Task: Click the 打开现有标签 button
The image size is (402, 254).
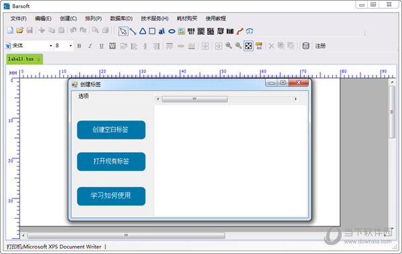Action: point(111,162)
